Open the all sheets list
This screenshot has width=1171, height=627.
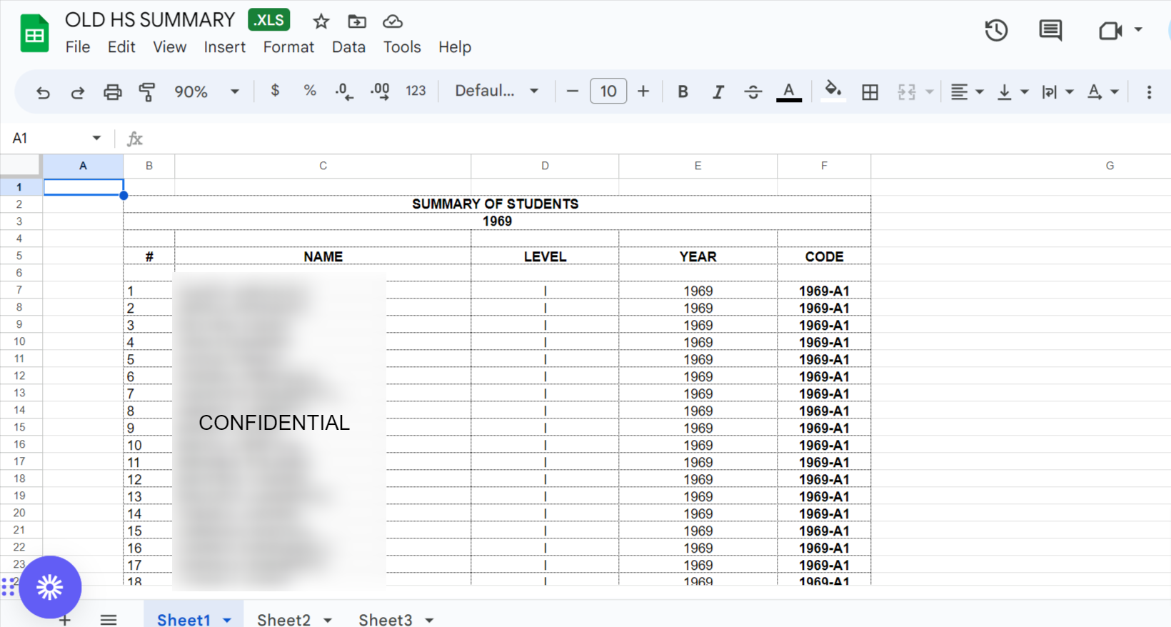coord(109,619)
